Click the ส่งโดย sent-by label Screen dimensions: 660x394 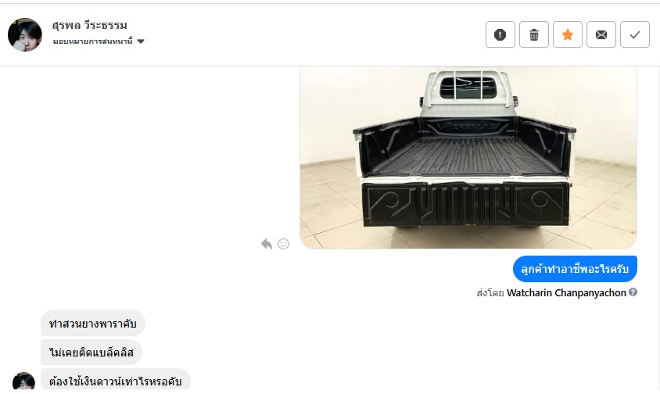pos(490,293)
